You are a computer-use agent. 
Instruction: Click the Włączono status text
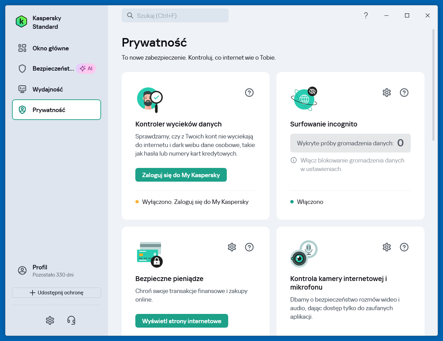pos(310,202)
